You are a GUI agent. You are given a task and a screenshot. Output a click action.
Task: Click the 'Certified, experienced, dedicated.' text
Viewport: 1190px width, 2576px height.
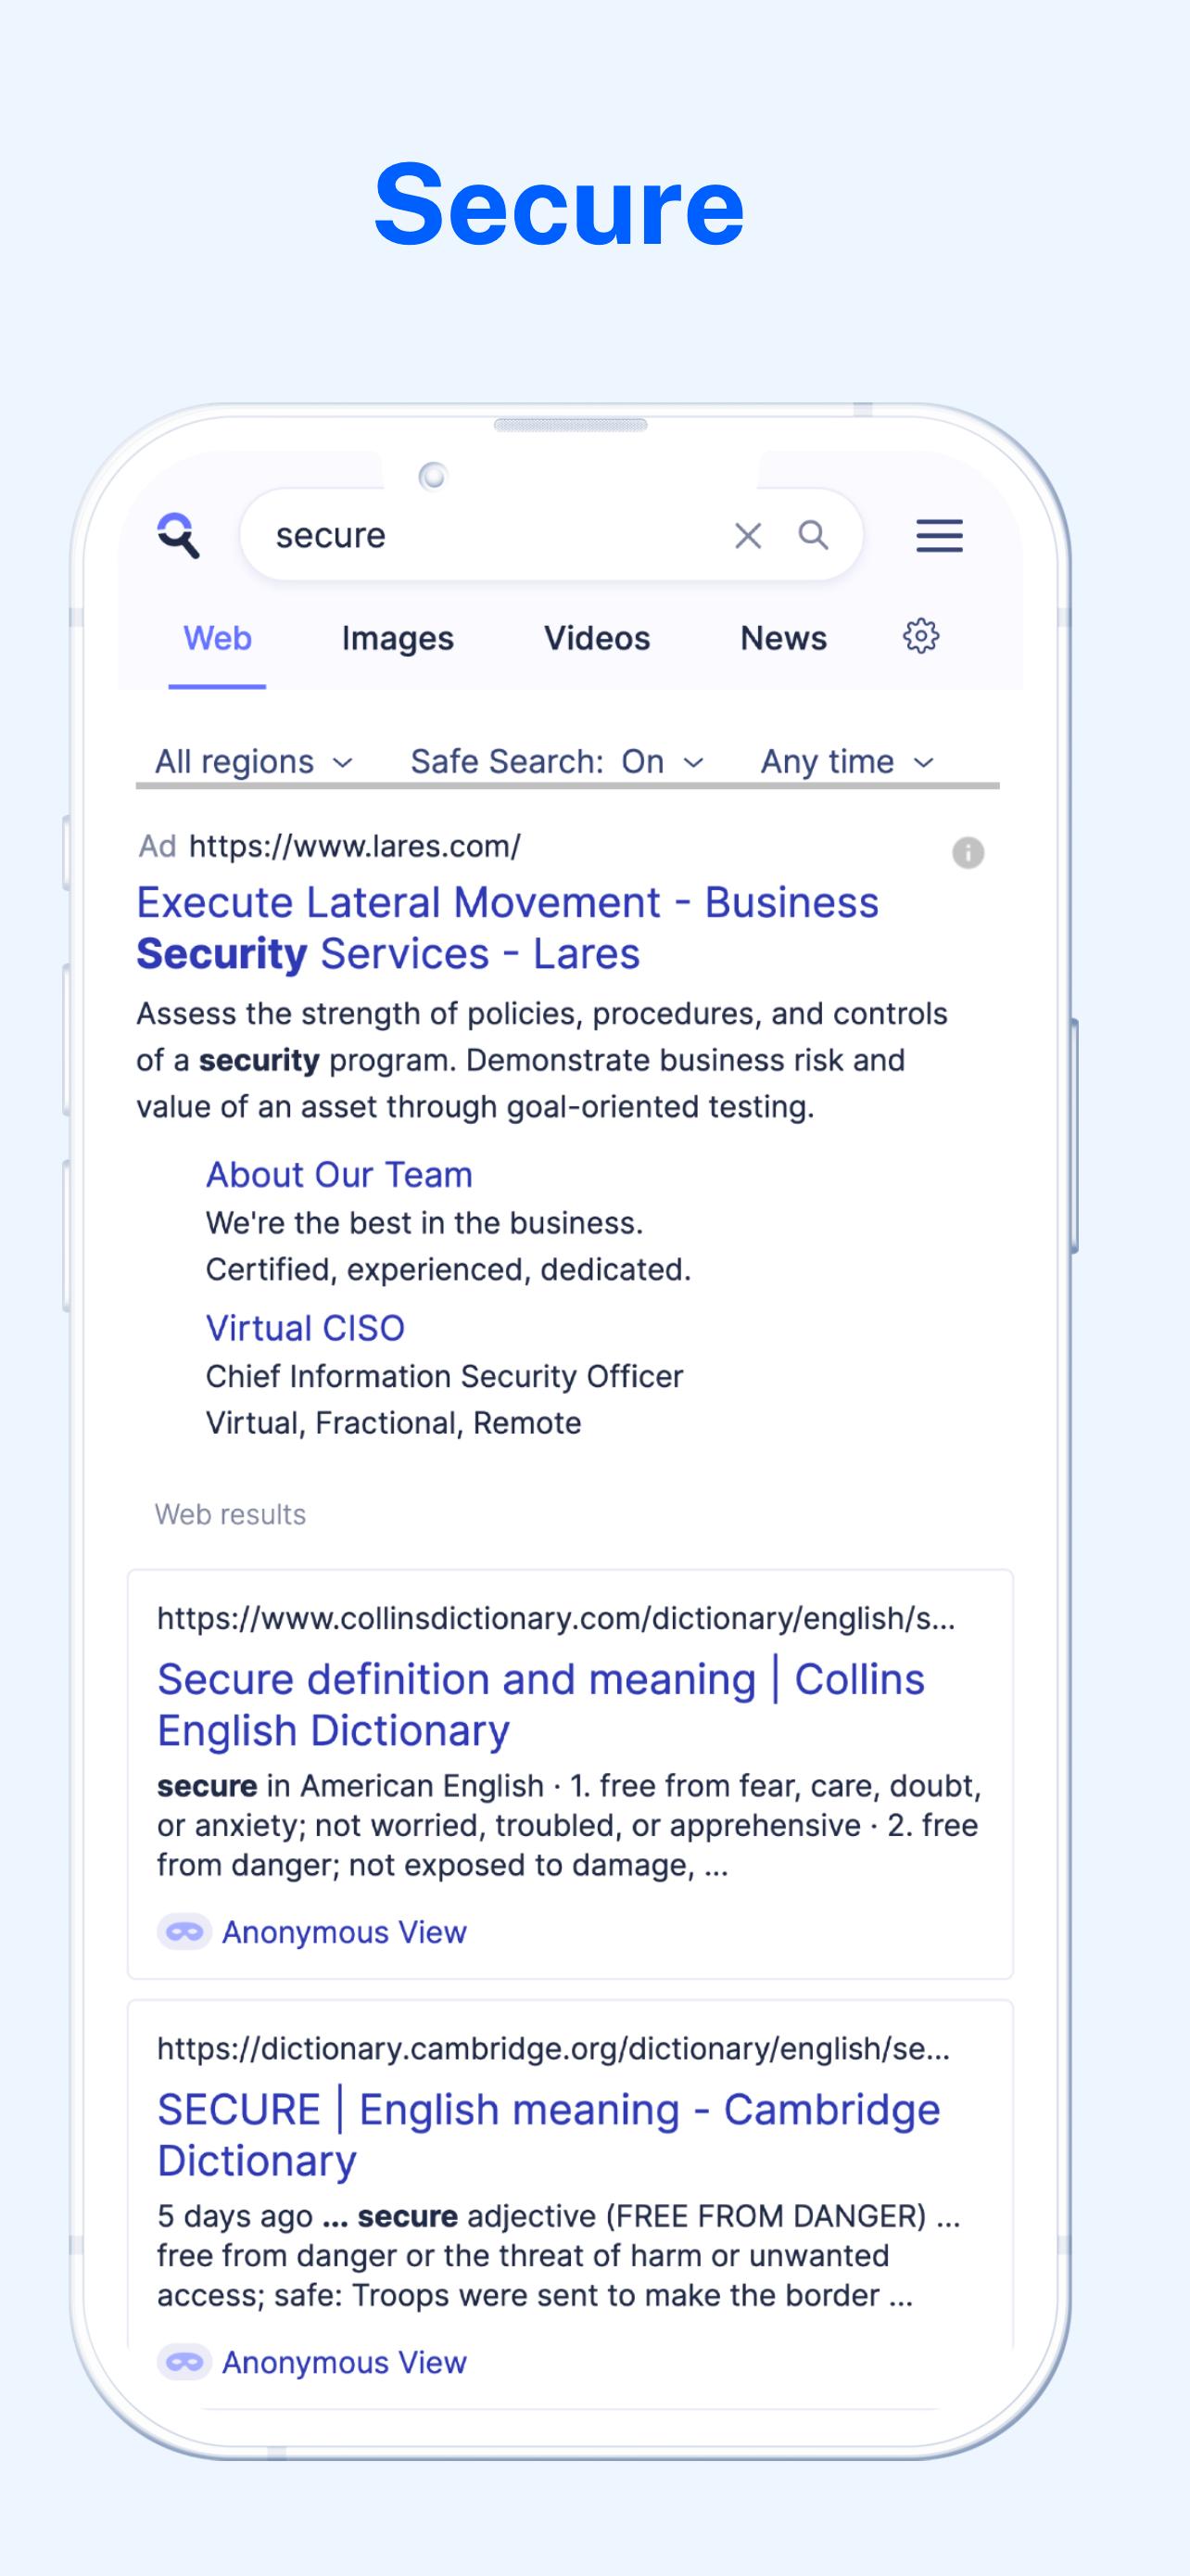[x=448, y=1269]
